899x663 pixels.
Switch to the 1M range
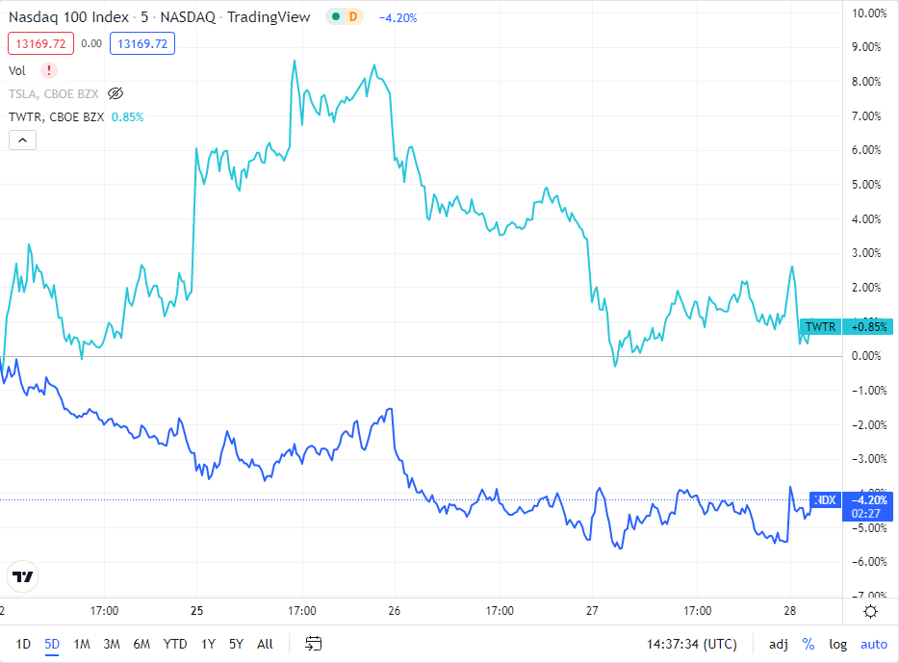pyautogui.click(x=81, y=644)
